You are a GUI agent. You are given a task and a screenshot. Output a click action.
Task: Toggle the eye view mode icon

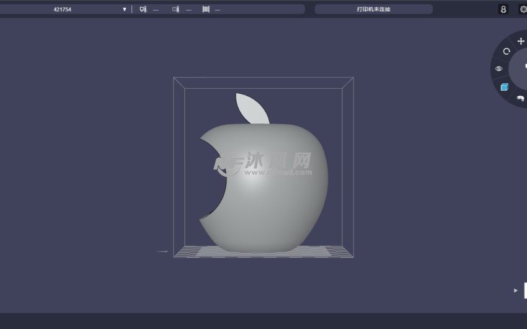point(498,69)
